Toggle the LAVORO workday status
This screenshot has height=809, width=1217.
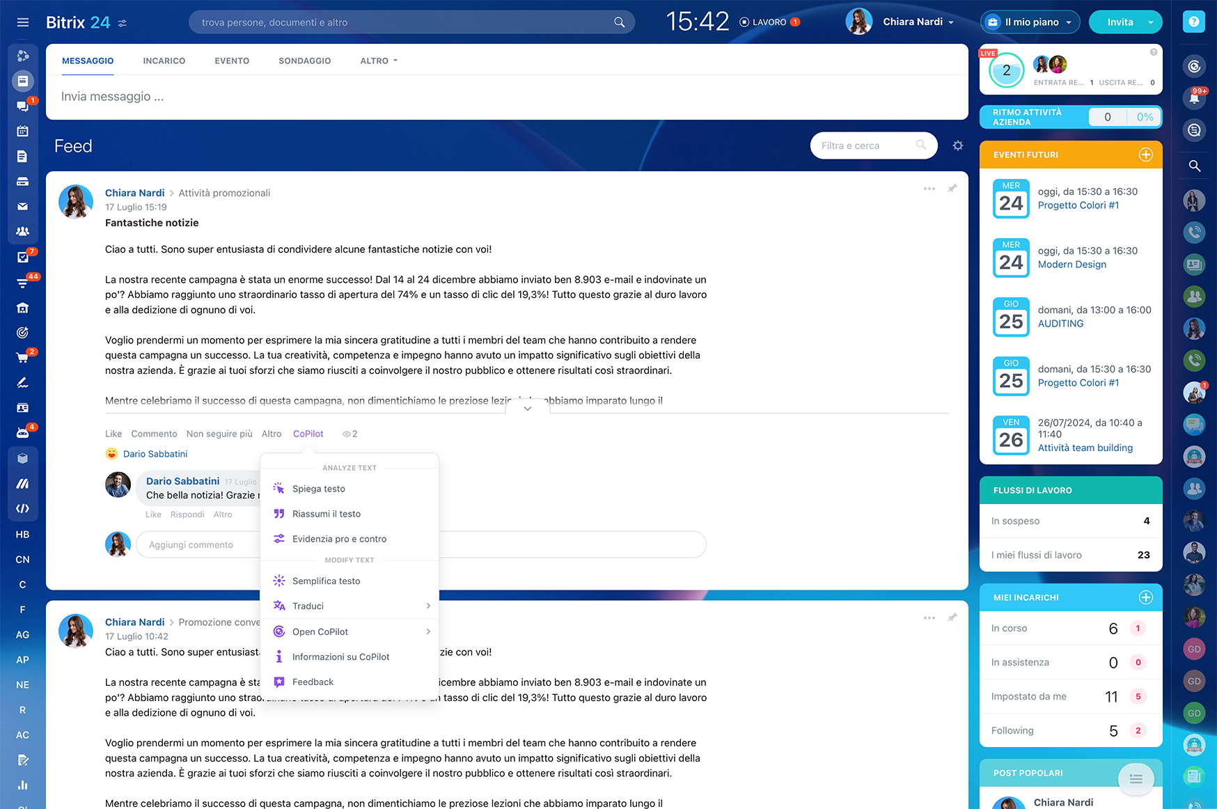(769, 22)
